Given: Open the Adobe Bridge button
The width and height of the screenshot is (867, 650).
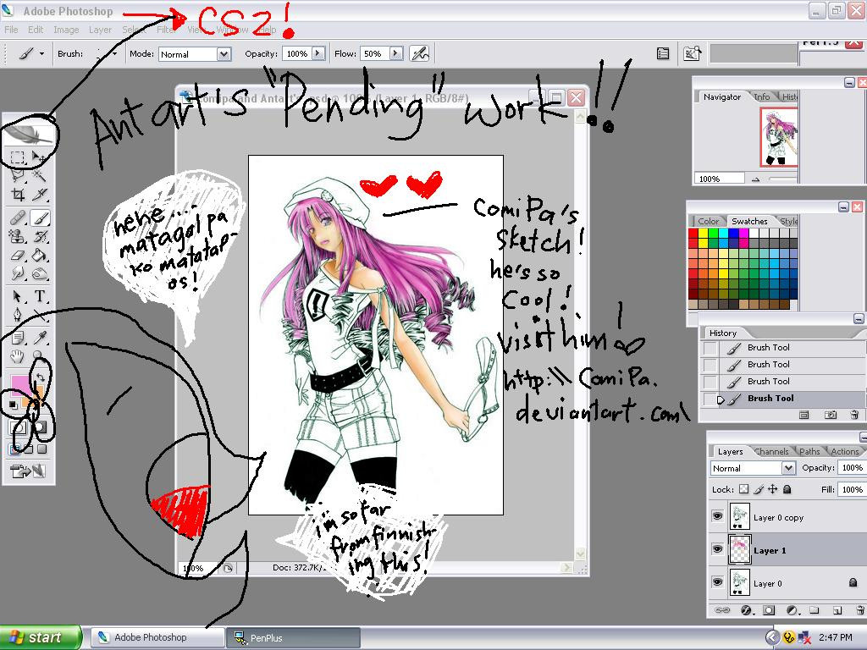Looking at the screenshot, I should [693, 53].
